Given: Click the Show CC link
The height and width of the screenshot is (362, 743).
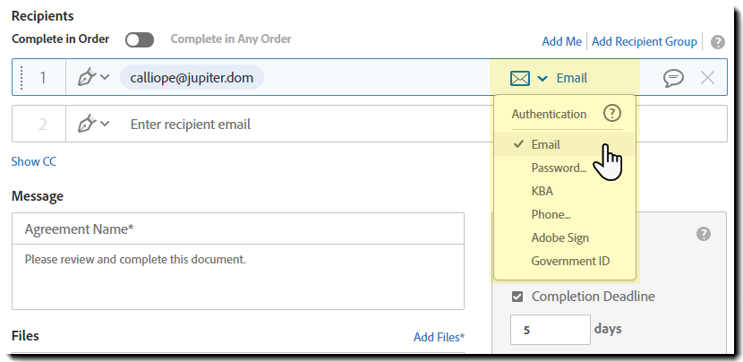Looking at the screenshot, I should point(34,162).
